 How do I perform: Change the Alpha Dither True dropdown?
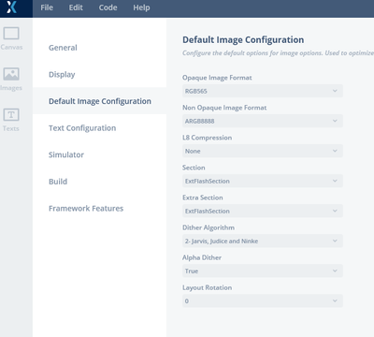coord(263,271)
